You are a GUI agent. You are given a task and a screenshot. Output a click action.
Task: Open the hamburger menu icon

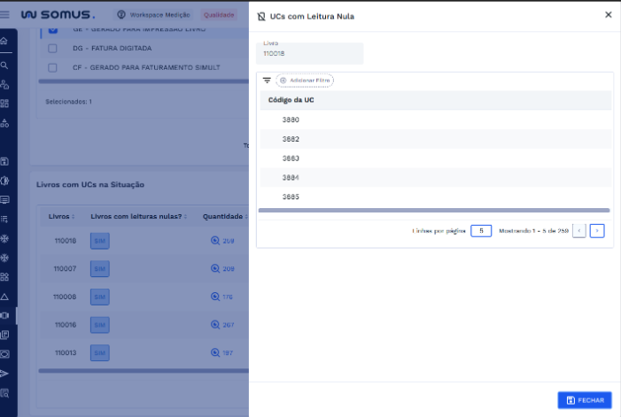coord(4,15)
